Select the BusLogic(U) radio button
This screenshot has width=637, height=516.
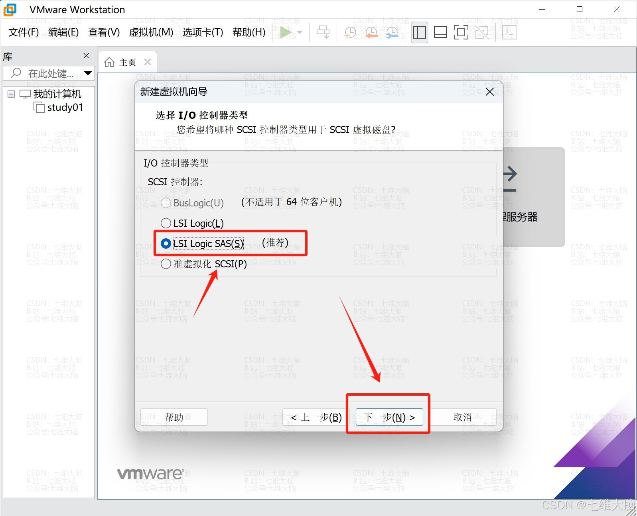[166, 203]
